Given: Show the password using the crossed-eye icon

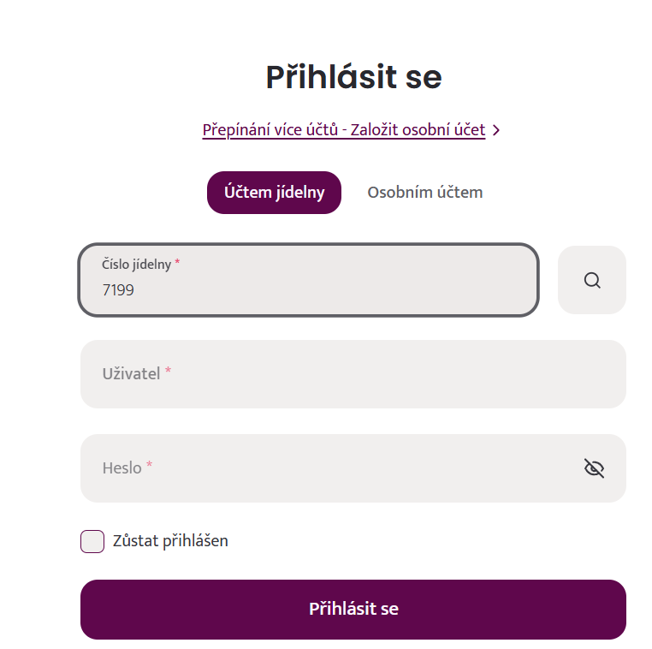Looking at the screenshot, I should [x=594, y=467].
